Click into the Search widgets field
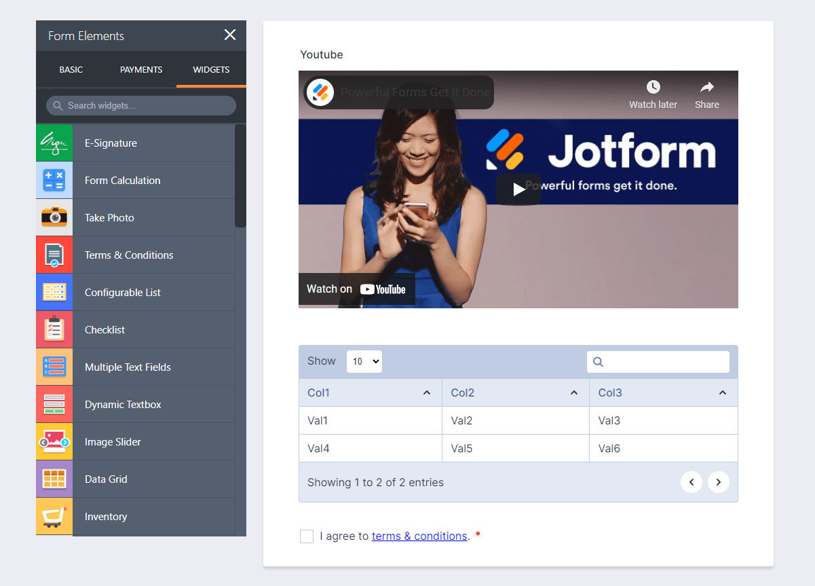This screenshot has height=586, width=815. tap(141, 105)
